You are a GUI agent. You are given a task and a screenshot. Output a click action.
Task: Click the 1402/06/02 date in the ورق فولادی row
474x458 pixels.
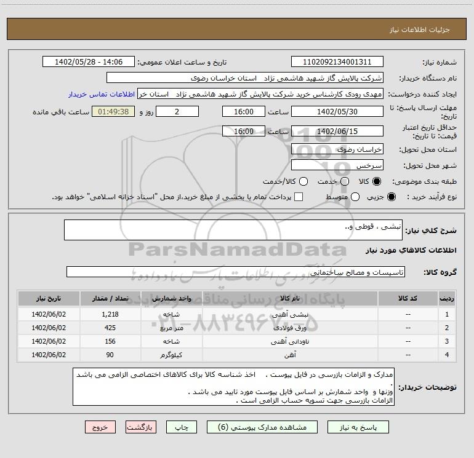[49, 328]
